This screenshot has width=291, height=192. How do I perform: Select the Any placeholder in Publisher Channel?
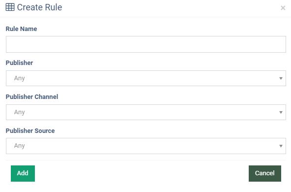(20, 112)
